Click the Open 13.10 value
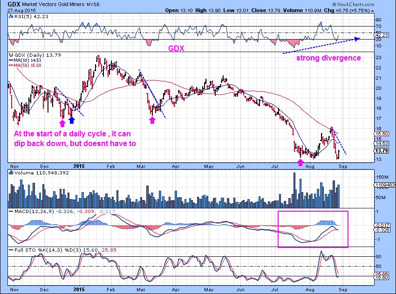Viewport: 396px width, 294px height. tap(179, 11)
